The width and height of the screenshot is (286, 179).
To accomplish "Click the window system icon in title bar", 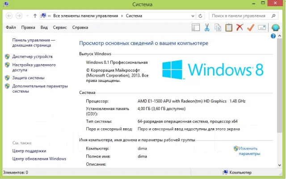I will tap(5, 4).
